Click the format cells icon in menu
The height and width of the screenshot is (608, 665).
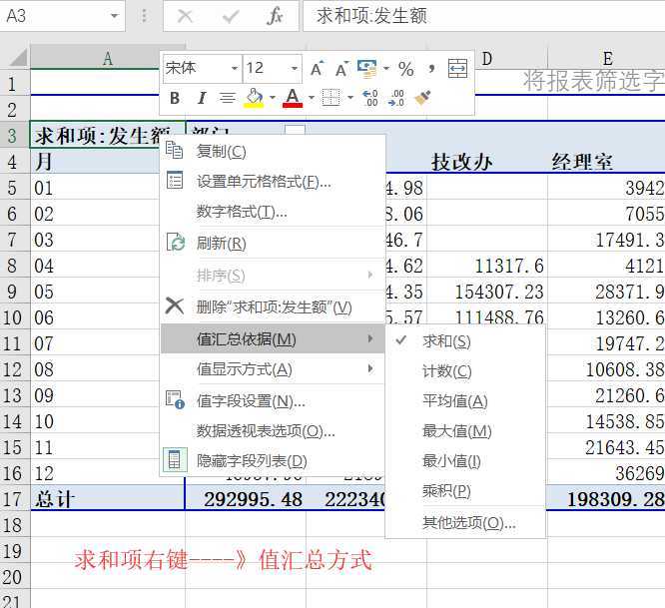175,180
